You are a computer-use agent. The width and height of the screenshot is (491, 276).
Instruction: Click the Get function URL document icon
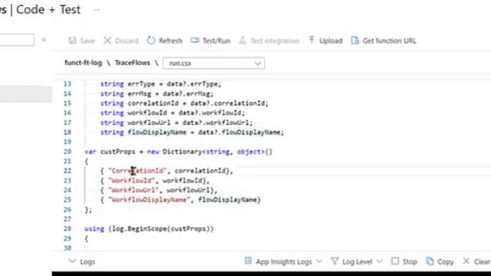coord(354,41)
